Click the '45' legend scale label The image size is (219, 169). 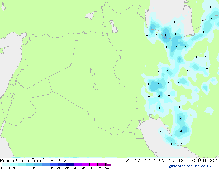tap(99, 168)
